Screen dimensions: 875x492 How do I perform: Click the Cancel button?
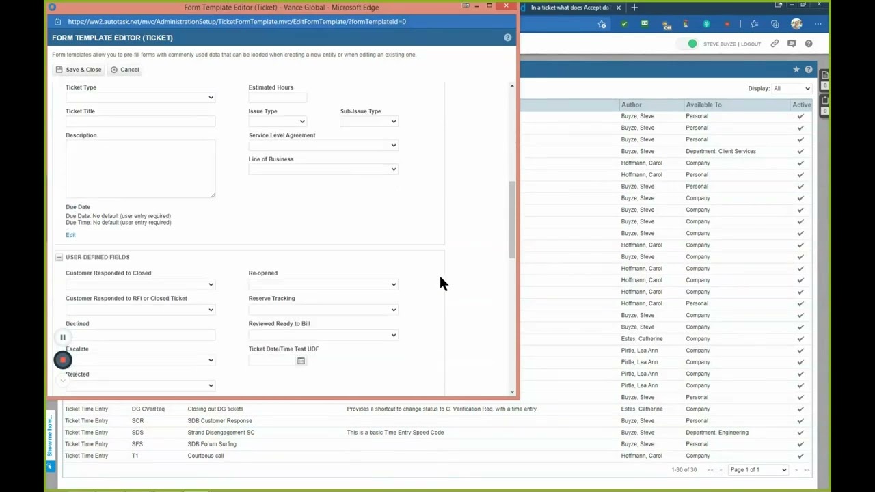click(124, 70)
